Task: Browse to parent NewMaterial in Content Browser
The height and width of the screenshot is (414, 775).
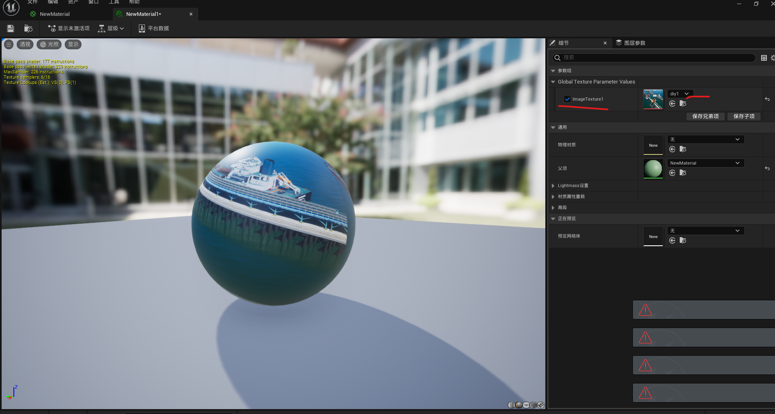Action: tap(683, 173)
